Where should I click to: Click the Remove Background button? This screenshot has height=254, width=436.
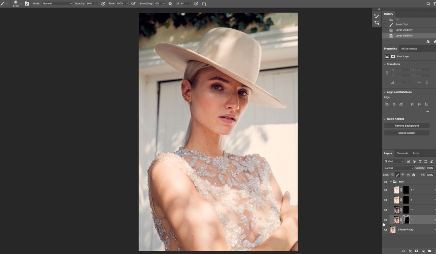pos(407,126)
